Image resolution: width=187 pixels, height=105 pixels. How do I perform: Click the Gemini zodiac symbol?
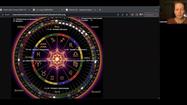tap(52, 78)
